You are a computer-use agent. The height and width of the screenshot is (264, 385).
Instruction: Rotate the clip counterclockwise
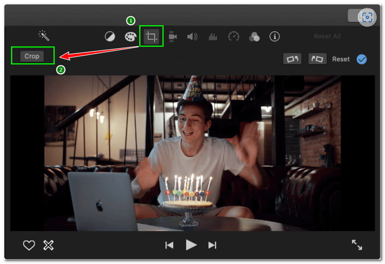tap(292, 59)
